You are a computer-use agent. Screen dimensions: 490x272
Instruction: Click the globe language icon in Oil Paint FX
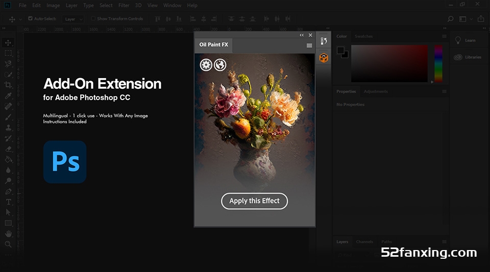pyautogui.click(x=220, y=65)
